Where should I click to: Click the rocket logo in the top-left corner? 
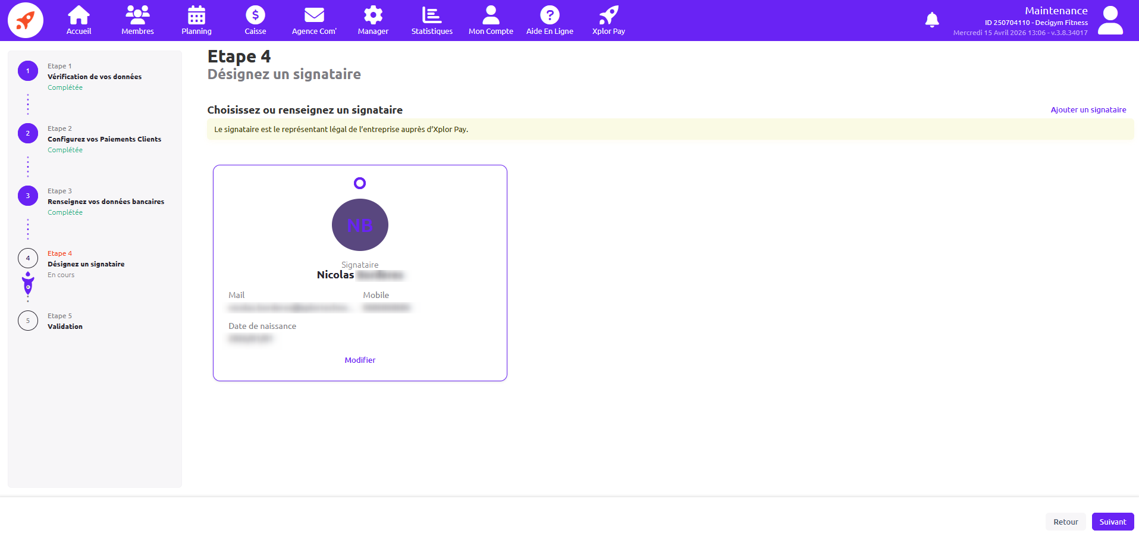[x=26, y=20]
